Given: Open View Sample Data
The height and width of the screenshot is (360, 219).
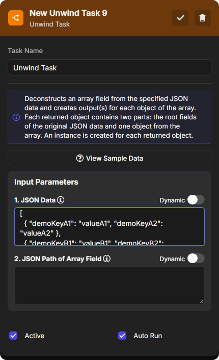Looking at the screenshot, I should 109,158.
